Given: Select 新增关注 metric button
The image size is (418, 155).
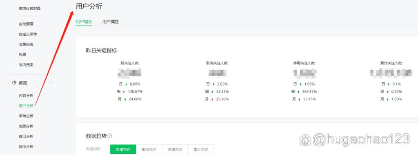Looking at the screenshot, I should [x=123, y=149].
